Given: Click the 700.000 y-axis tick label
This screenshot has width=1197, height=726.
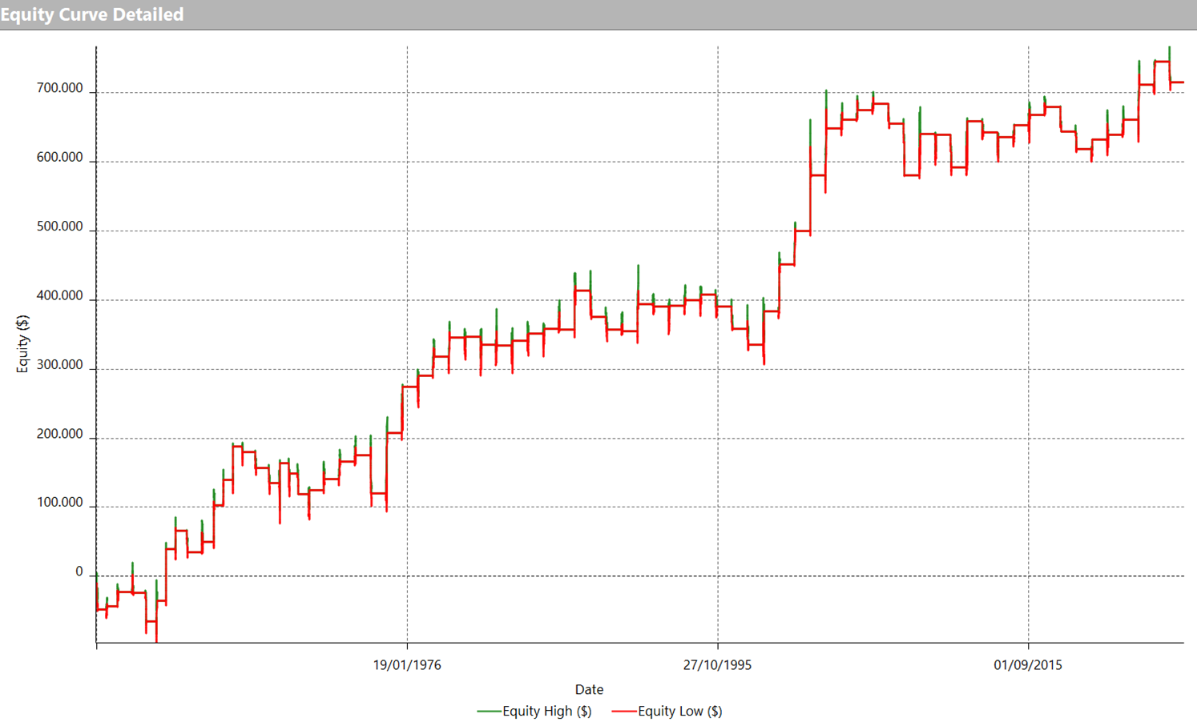Looking at the screenshot, I should coord(59,88).
